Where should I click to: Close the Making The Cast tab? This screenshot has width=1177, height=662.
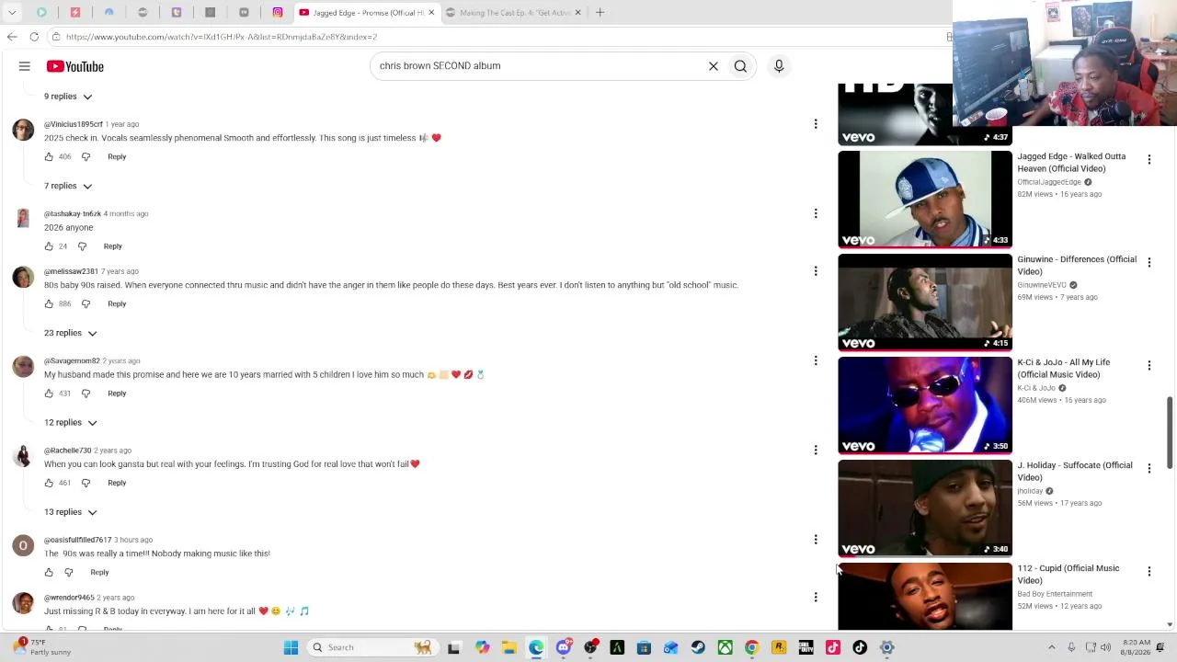pos(577,13)
